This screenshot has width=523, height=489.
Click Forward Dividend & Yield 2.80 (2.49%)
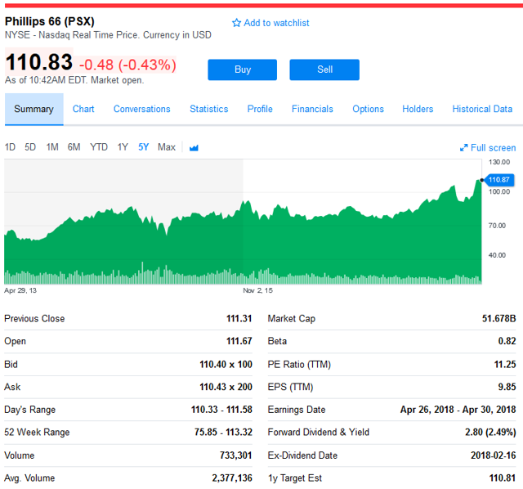click(x=490, y=433)
